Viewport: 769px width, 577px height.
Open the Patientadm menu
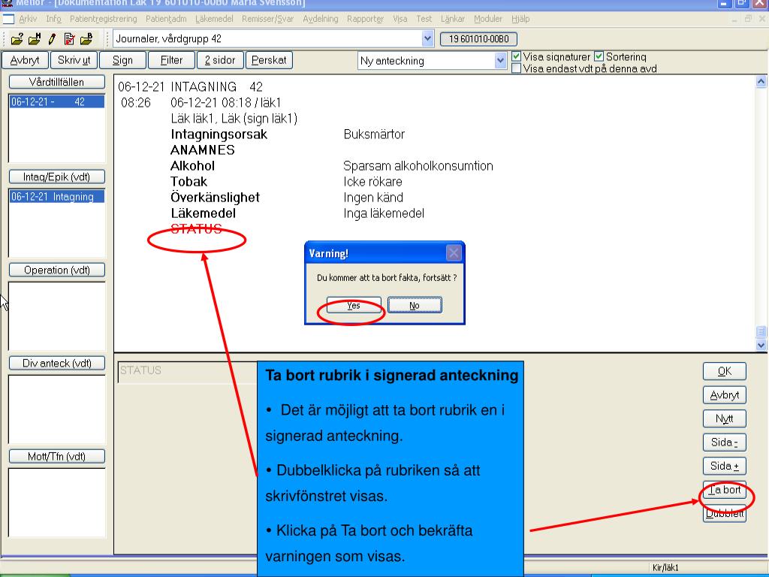(166, 19)
